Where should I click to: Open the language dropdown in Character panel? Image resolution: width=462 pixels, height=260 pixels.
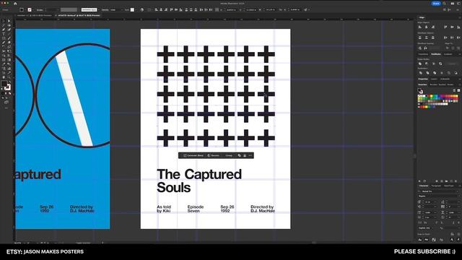tap(433, 228)
